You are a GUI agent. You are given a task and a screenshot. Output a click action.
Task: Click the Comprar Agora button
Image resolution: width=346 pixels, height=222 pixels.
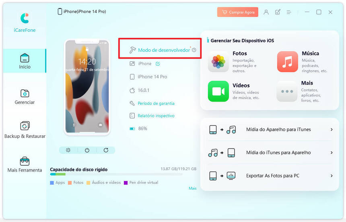(238, 12)
